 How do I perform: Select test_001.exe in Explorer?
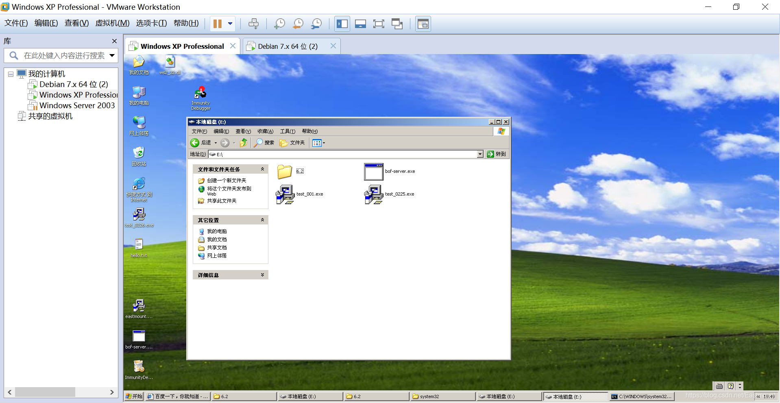[299, 194]
